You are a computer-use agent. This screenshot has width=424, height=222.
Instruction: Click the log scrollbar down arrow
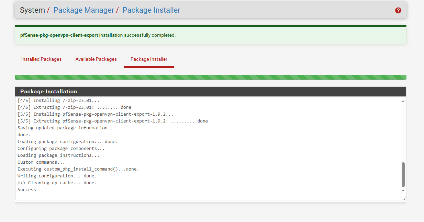tap(403, 190)
